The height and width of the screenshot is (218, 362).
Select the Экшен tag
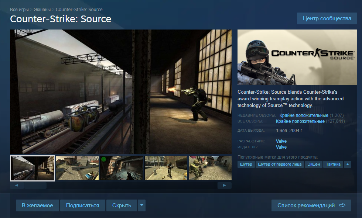click(x=314, y=164)
